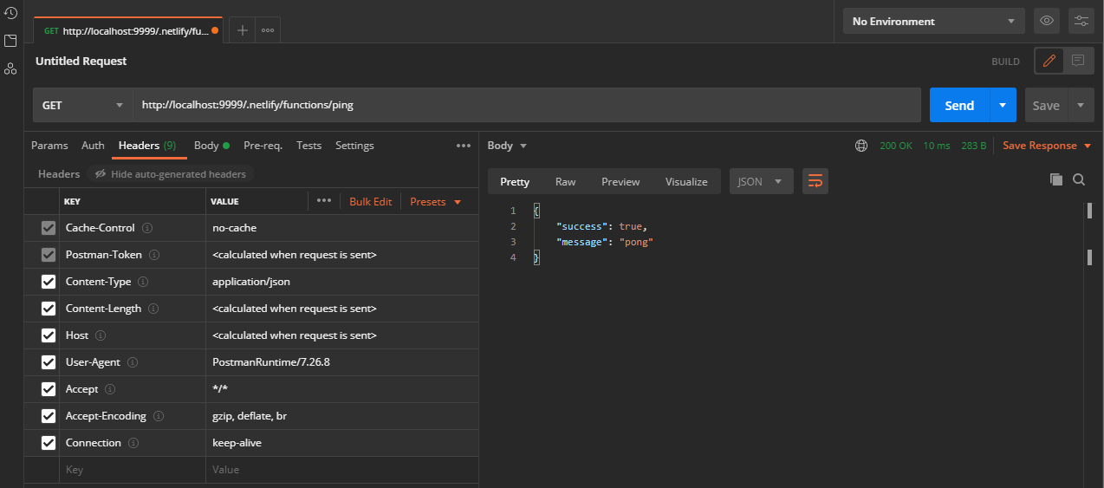
Task: Open the request Body tab
Action: pos(211,146)
